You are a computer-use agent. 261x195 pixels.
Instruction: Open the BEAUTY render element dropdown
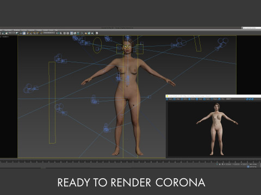pos(235,99)
